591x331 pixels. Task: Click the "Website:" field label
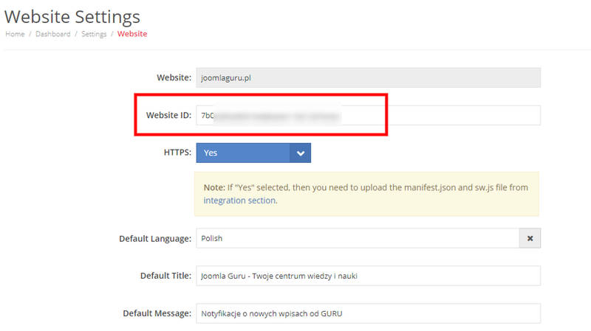point(174,77)
